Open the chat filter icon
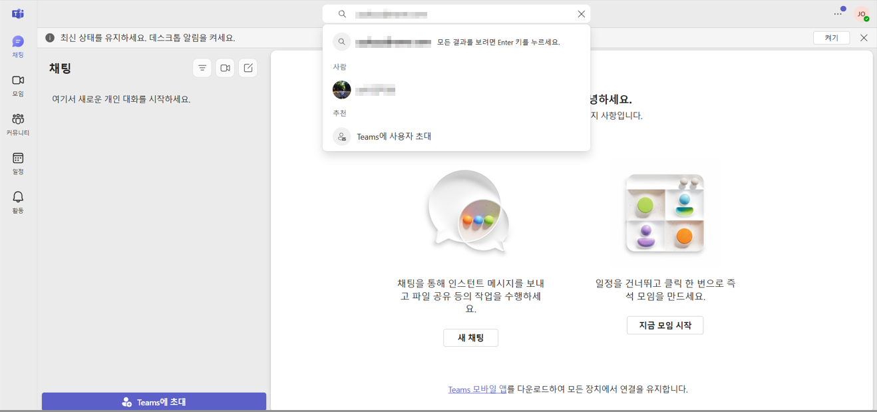Viewport: 877px width, 412px height. 202,68
